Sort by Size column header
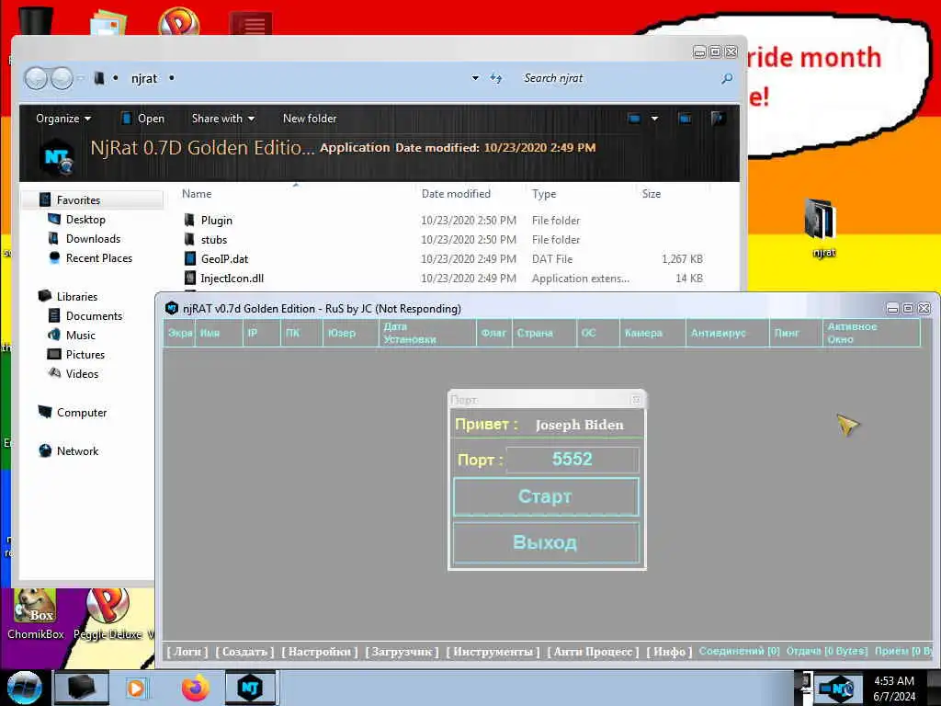 click(x=652, y=194)
